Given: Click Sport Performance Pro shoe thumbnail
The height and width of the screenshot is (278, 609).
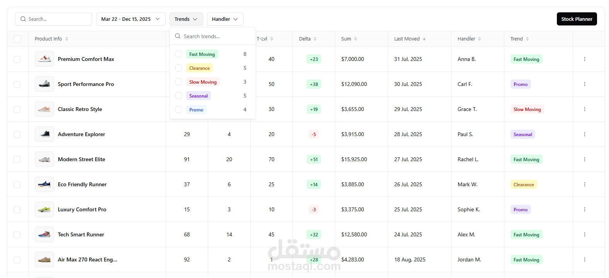Looking at the screenshot, I should (x=44, y=84).
